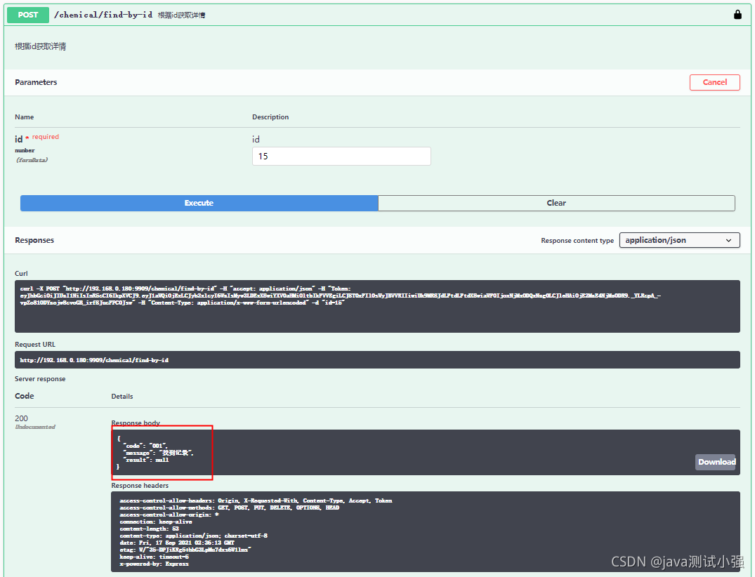Screen dimensions: 755x577
Task: Click the 'id' parameter name label
Action: (x=19, y=139)
